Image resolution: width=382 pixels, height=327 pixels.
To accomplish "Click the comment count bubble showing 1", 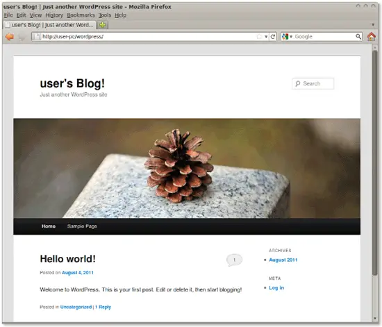I will (234, 260).
